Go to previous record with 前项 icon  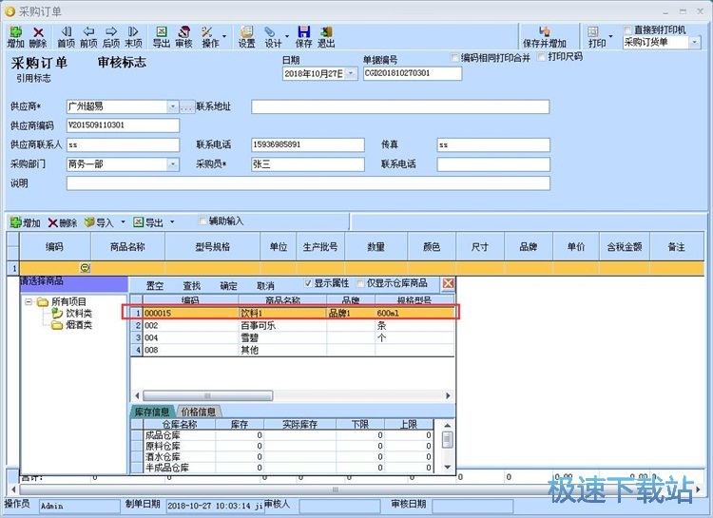88,31
